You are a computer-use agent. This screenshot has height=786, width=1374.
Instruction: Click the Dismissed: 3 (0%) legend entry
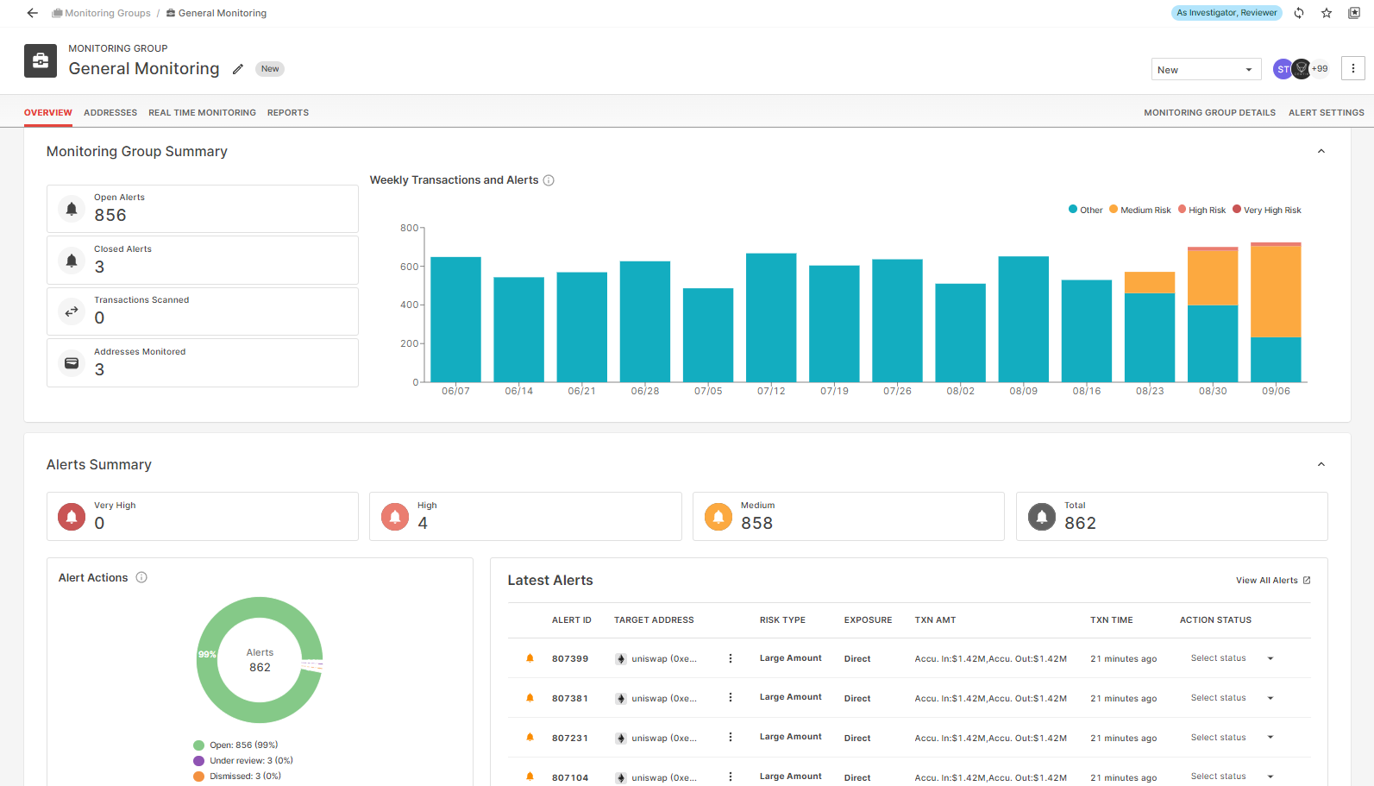[237, 777]
